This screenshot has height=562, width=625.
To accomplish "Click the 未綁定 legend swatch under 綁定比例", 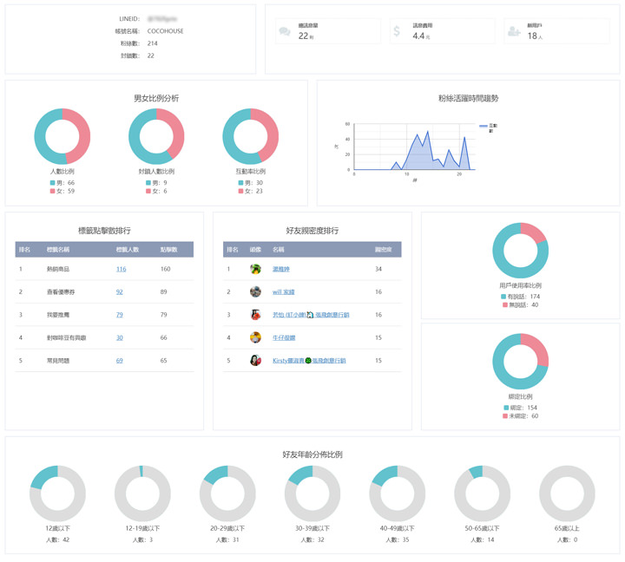I will tap(504, 416).
